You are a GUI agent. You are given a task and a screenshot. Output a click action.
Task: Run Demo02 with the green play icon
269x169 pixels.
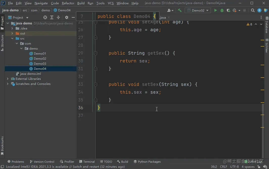tap(215, 10)
